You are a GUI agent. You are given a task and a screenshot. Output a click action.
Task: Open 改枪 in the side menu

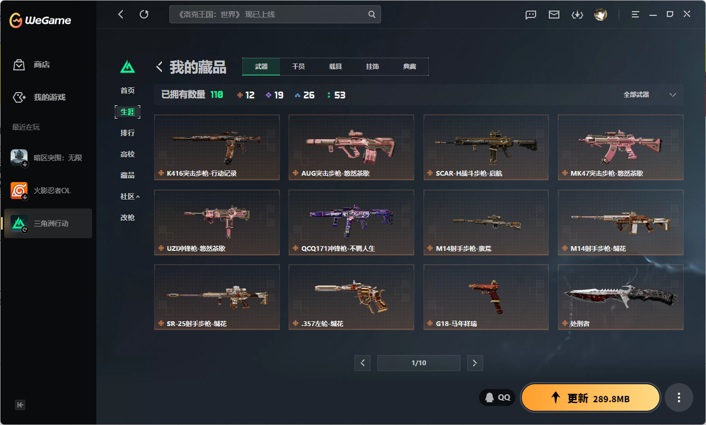[128, 218]
